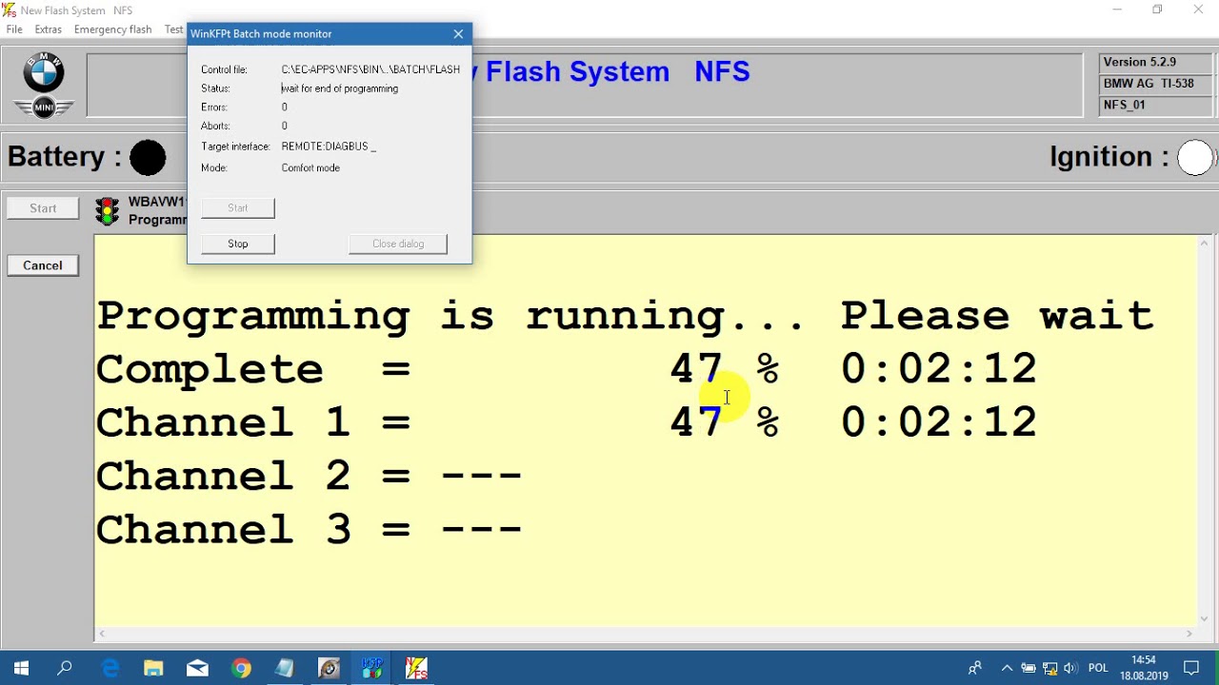
Task: Open Windows taskbar search
Action: 65,668
